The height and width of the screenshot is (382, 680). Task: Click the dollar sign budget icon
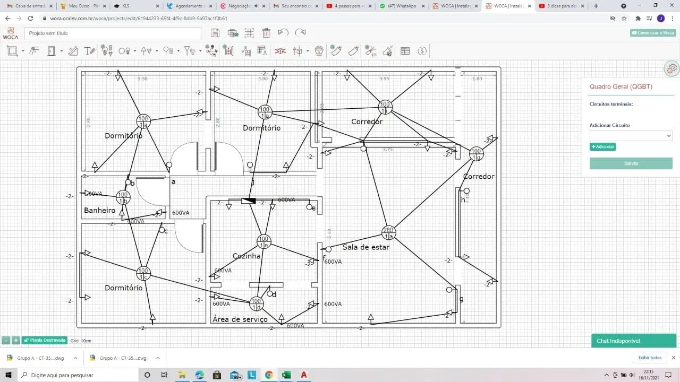422,51
